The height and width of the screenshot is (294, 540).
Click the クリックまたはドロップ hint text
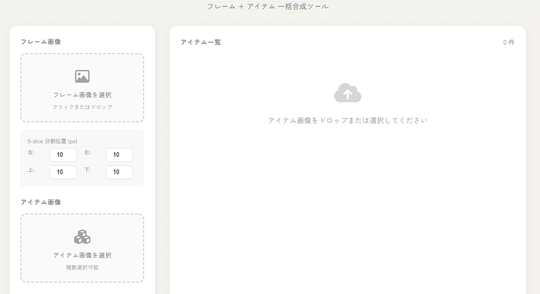pyautogui.click(x=82, y=107)
